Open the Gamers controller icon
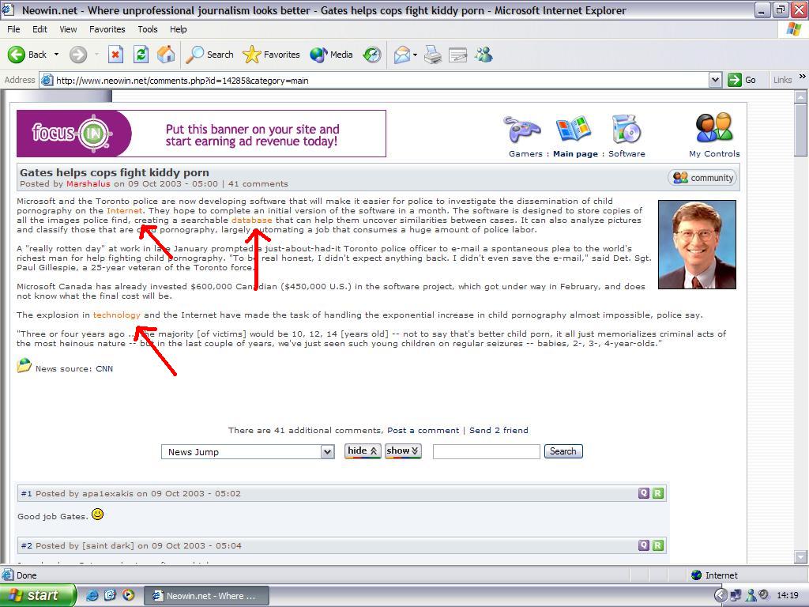Screen dimensions: 809x607 coord(523,129)
